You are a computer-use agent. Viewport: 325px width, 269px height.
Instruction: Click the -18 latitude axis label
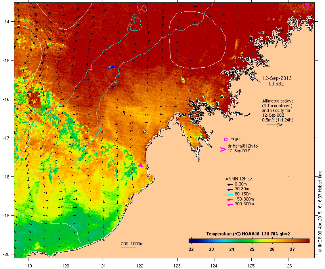6,177
